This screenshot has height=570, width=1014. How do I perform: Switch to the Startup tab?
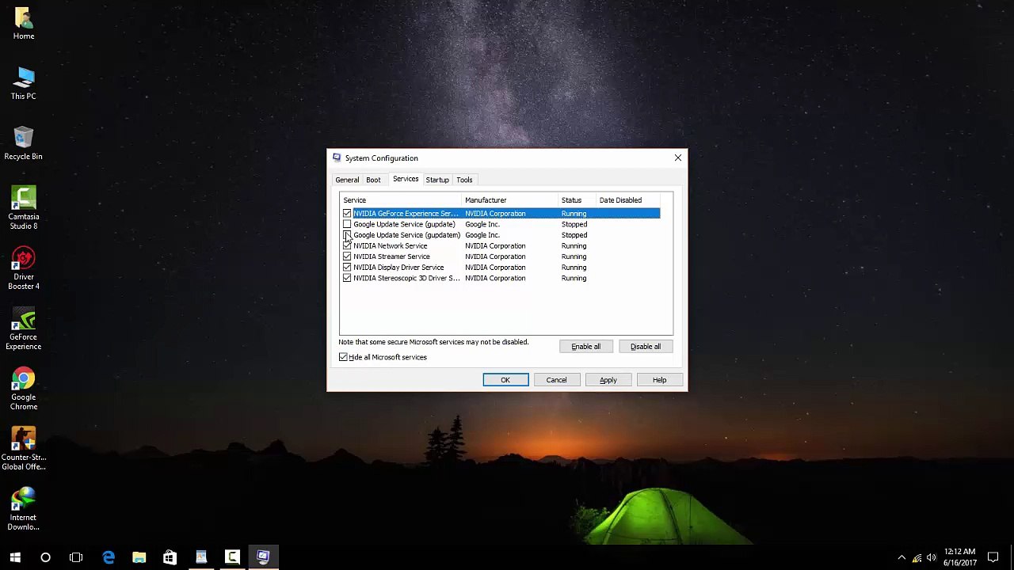[x=437, y=180]
